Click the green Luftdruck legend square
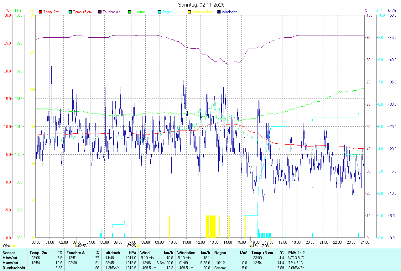 point(130,12)
